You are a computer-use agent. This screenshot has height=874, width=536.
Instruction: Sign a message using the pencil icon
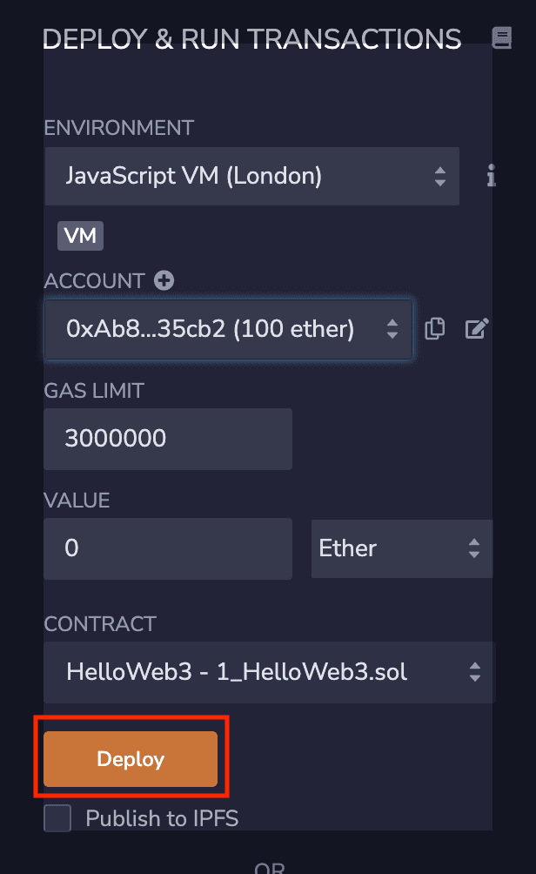(476, 328)
